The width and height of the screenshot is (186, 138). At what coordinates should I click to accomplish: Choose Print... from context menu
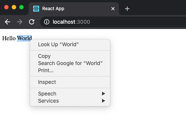pos(70,70)
